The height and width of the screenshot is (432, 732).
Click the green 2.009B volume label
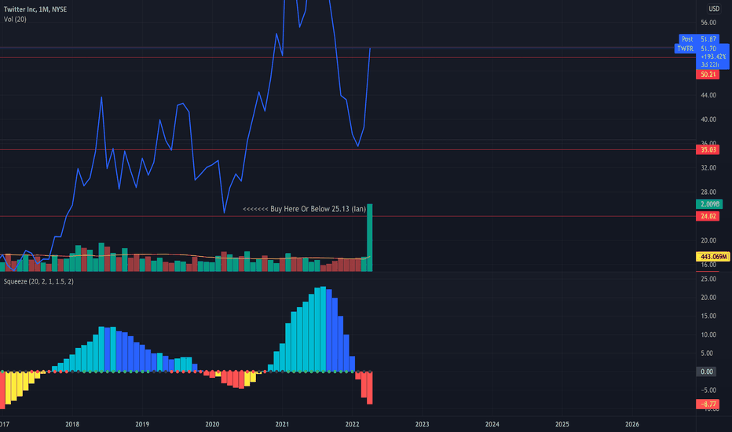coord(709,204)
